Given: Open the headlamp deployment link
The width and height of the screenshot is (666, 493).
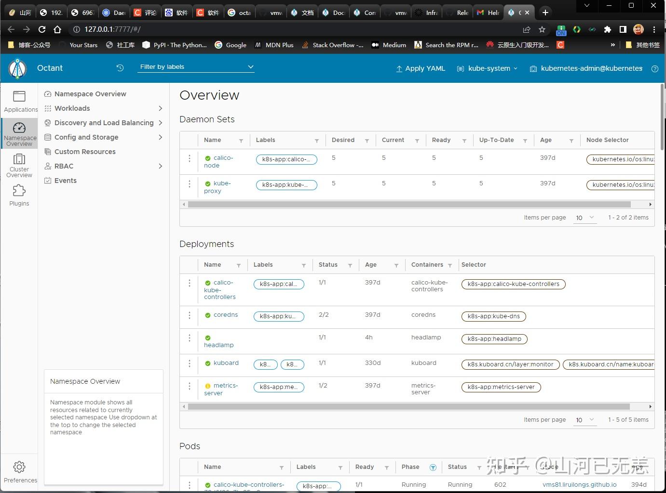Looking at the screenshot, I should coord(218,345).
